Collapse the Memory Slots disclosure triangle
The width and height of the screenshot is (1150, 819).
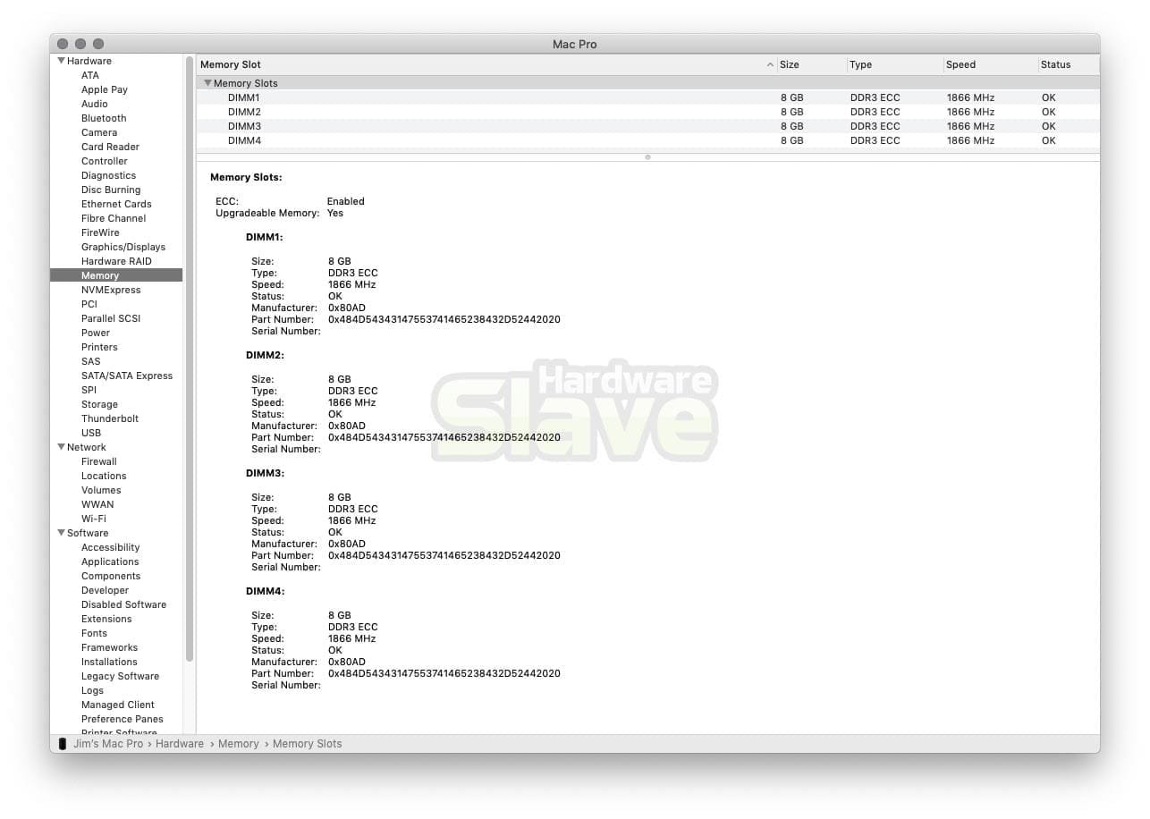point(208,83)
